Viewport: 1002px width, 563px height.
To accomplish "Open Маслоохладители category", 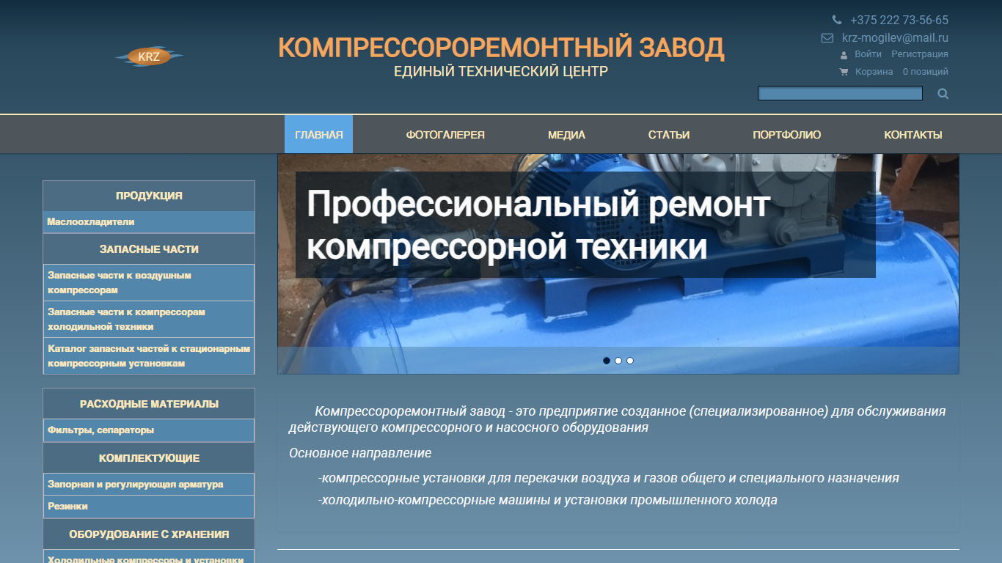I will [149, 221].
